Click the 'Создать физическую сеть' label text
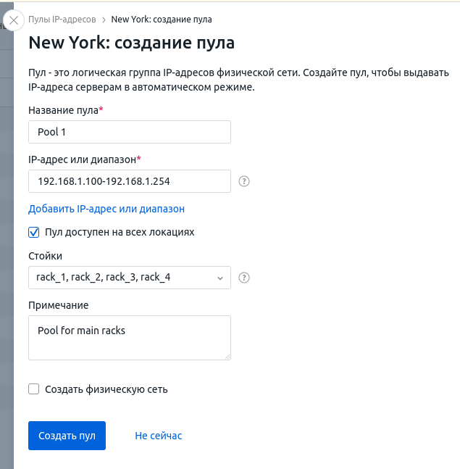Screen dimensions: 460x469 (106, 389)
